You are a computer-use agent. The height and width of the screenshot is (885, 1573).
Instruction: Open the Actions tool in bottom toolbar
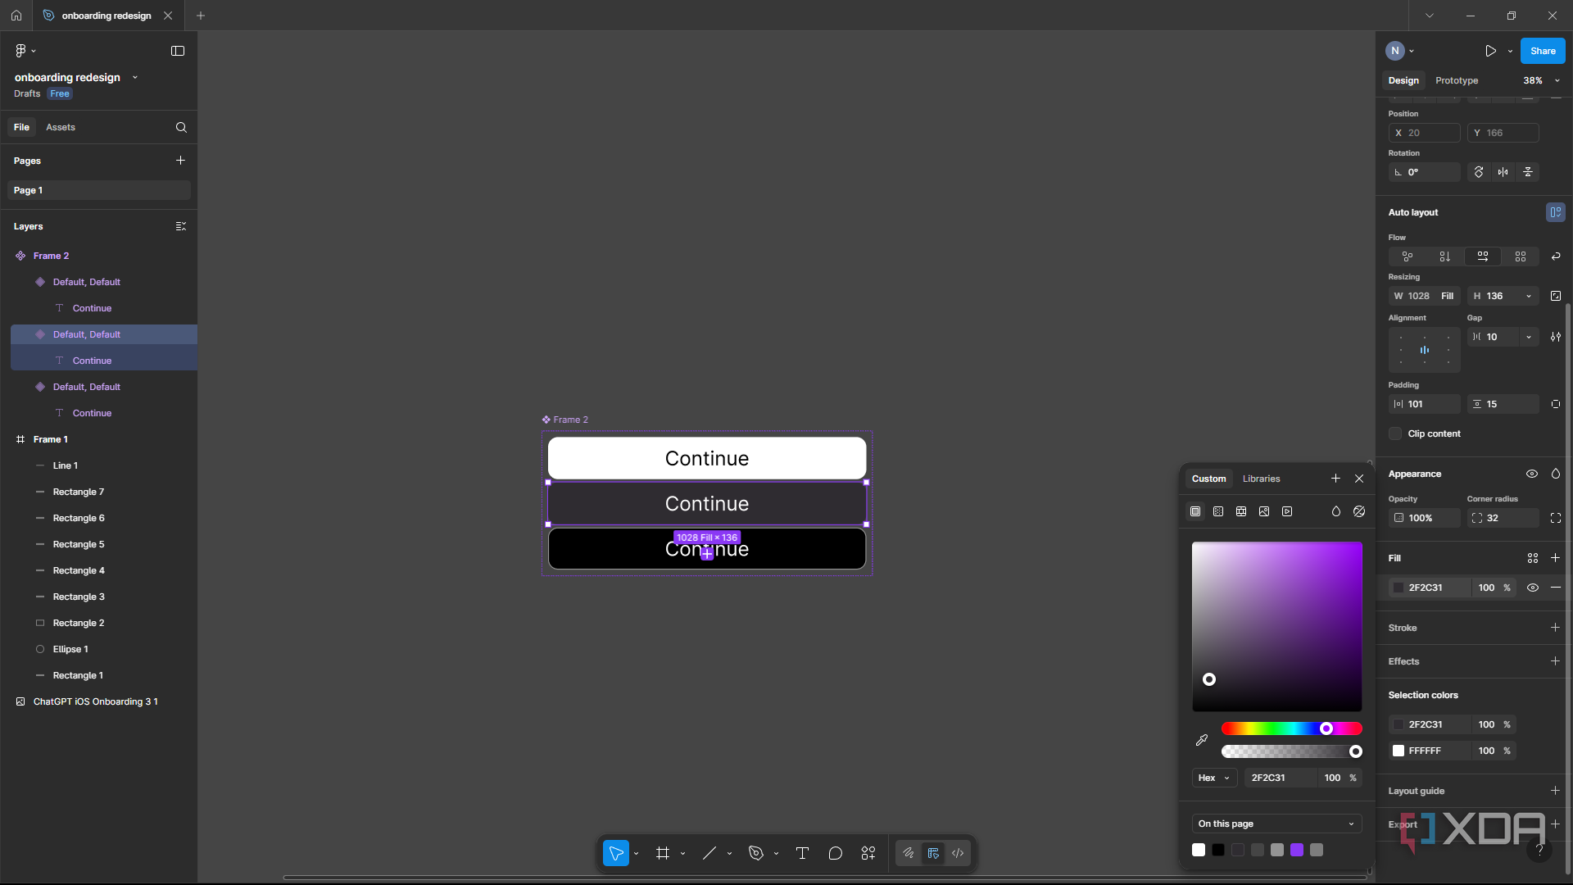(868, 853)
